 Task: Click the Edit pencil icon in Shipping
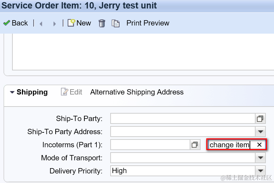65,92
